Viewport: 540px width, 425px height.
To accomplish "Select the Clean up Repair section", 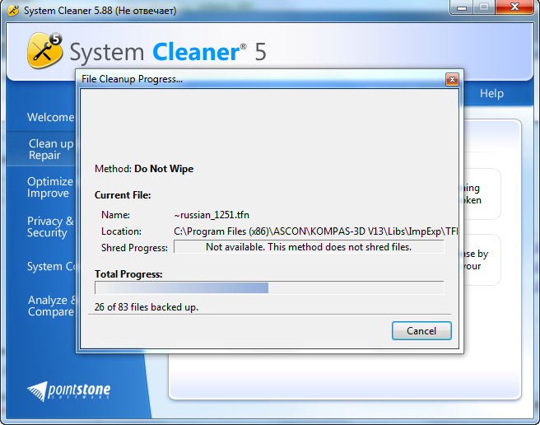I will [51, 149].
